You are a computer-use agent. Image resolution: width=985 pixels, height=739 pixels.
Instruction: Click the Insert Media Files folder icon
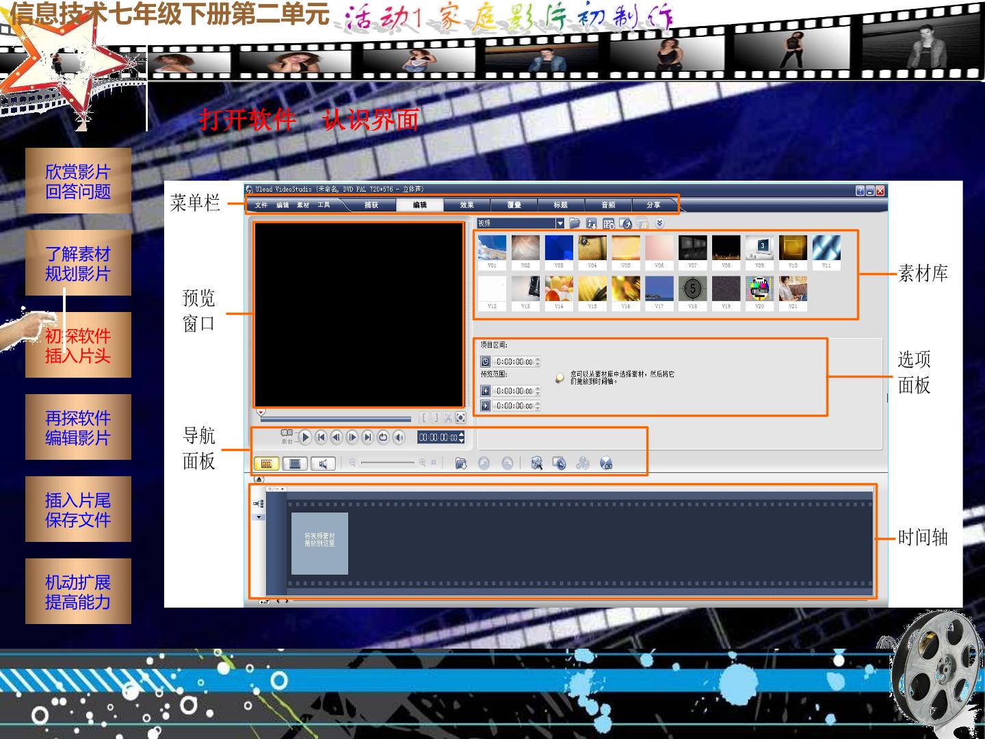coord(461,464)
